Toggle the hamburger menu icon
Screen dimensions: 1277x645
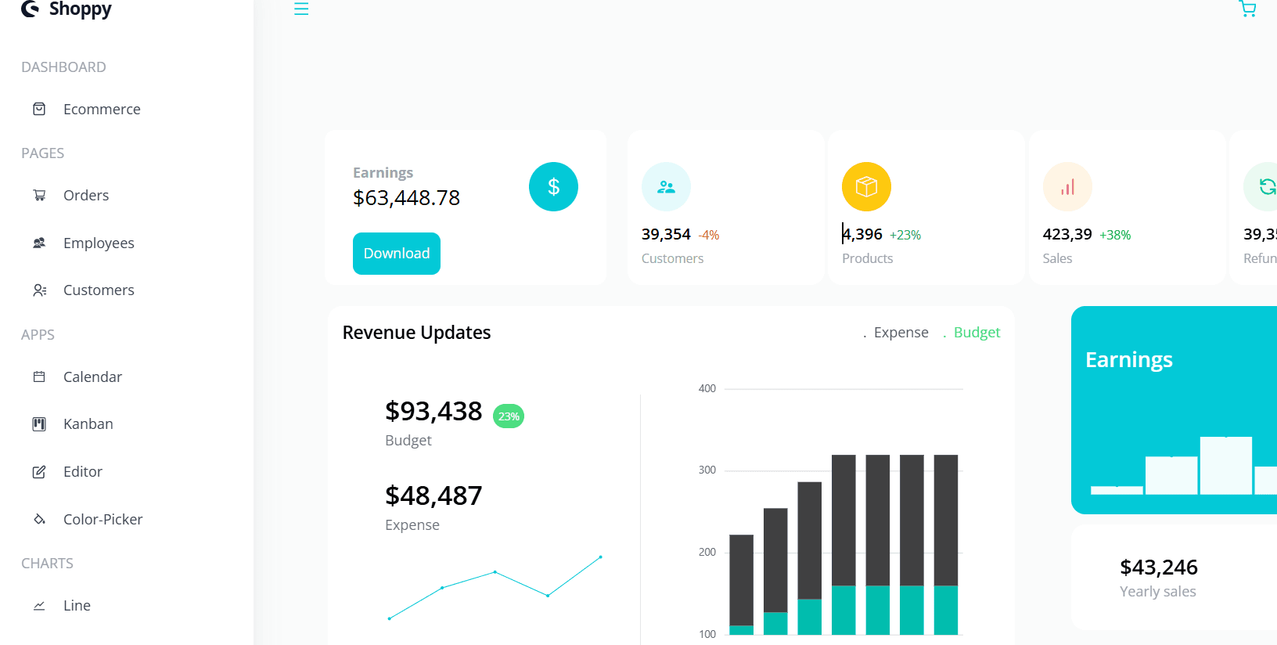301,9
